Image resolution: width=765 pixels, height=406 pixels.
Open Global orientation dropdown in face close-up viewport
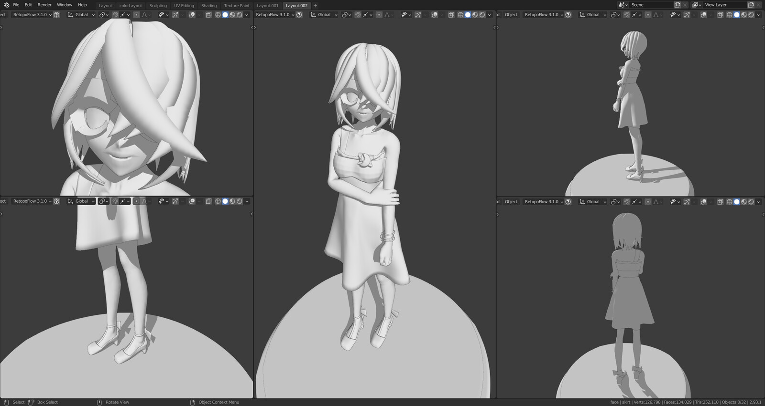81,15
